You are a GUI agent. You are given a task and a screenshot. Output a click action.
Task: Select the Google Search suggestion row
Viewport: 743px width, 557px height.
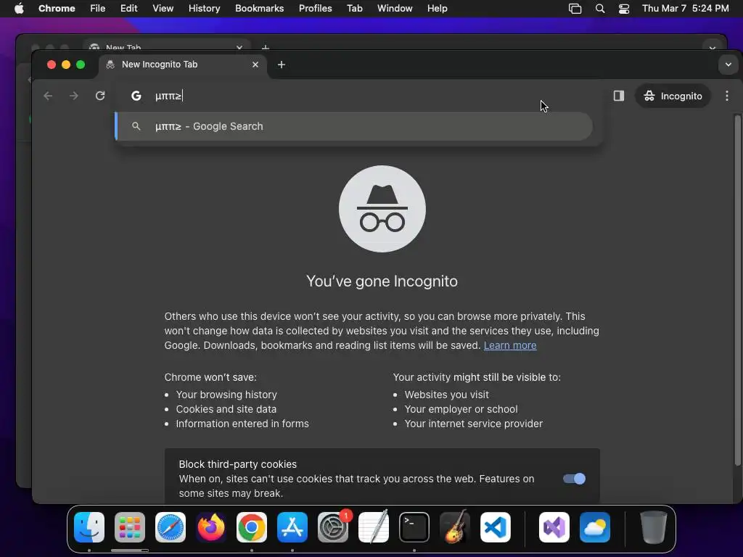click(353, 126)
